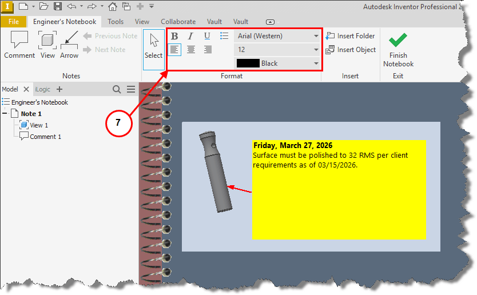Align text right

click(208, 50)
